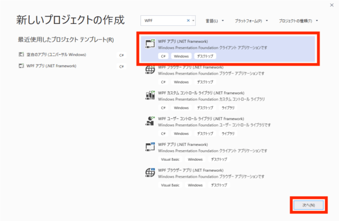The width and height of the screenshot is (339, 221).
Task: Select C# WPF アプリ (.NET Framework) title
Action: (x=183, y=41)
